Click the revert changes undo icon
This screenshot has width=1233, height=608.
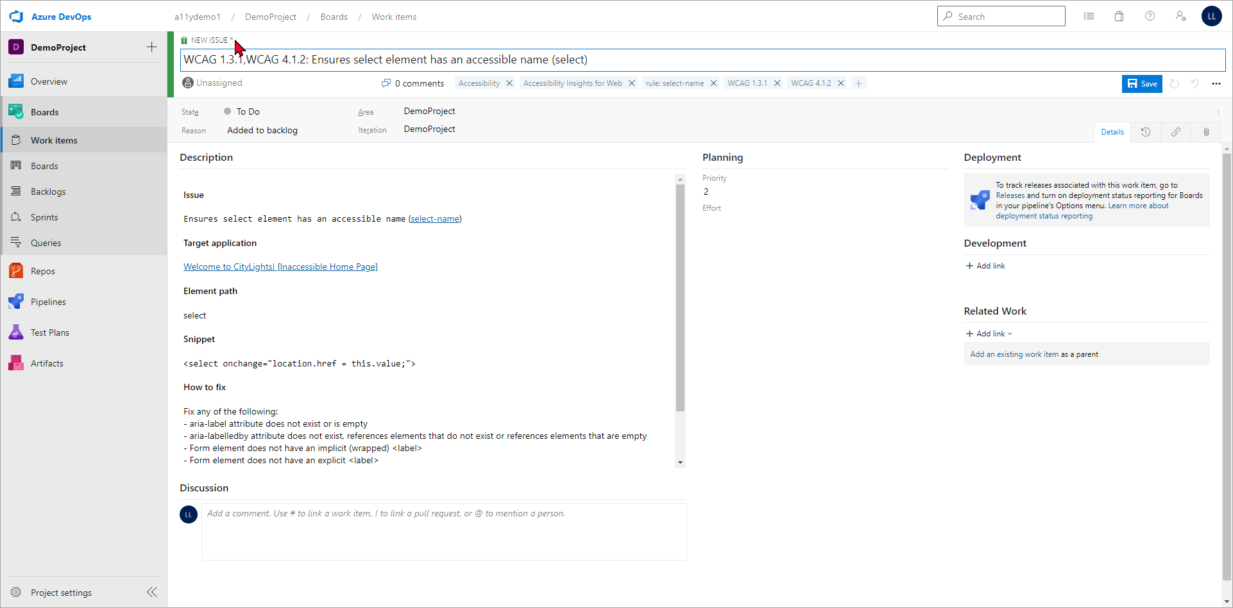(x=1195, y=83)
